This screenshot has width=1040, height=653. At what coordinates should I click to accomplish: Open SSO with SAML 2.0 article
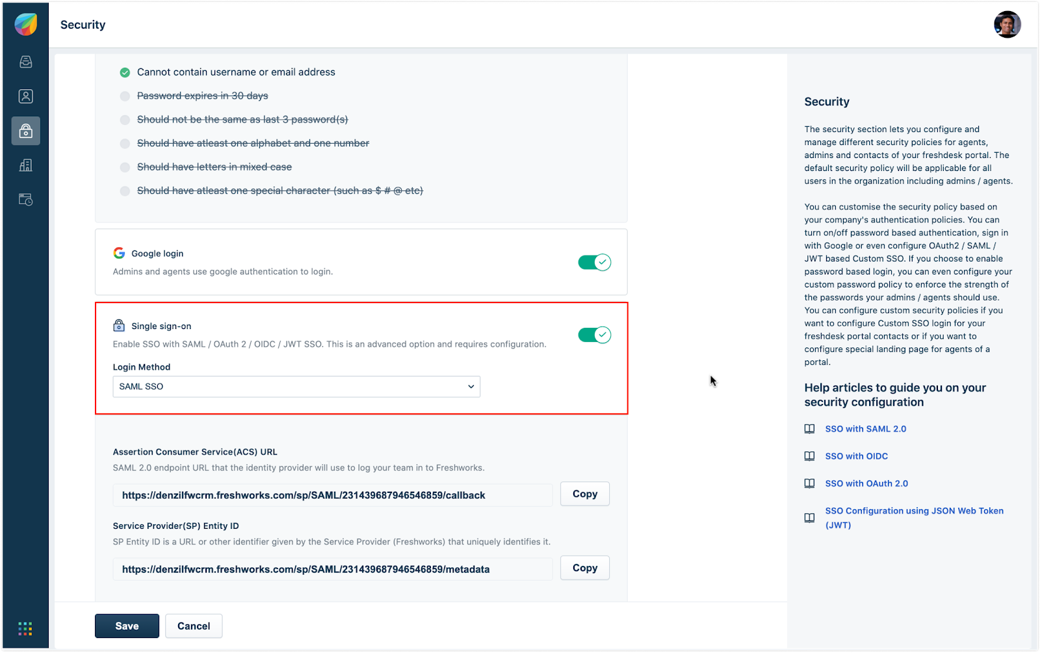tap(865, 429)
